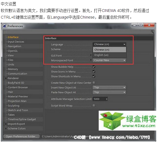Open the Insert New Object At dropdown
Screen dimensions: 157x142
pos(110,88)
